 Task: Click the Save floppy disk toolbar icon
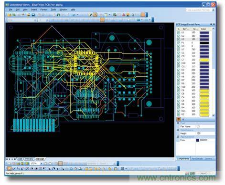(33, 15)
